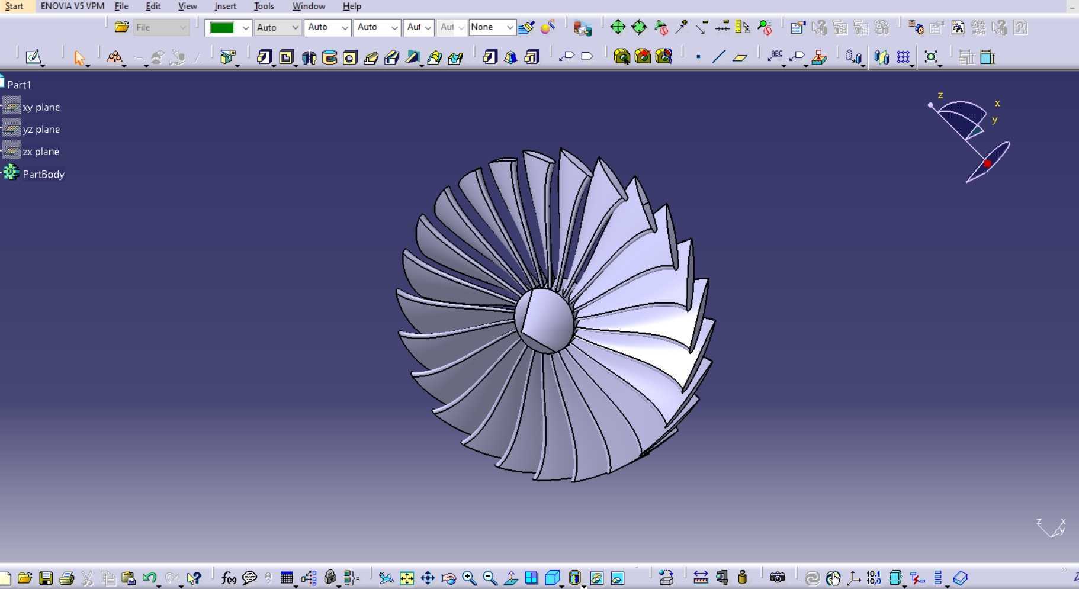
Task: Click the Rectangular Pattern icon
Action: 903,57
